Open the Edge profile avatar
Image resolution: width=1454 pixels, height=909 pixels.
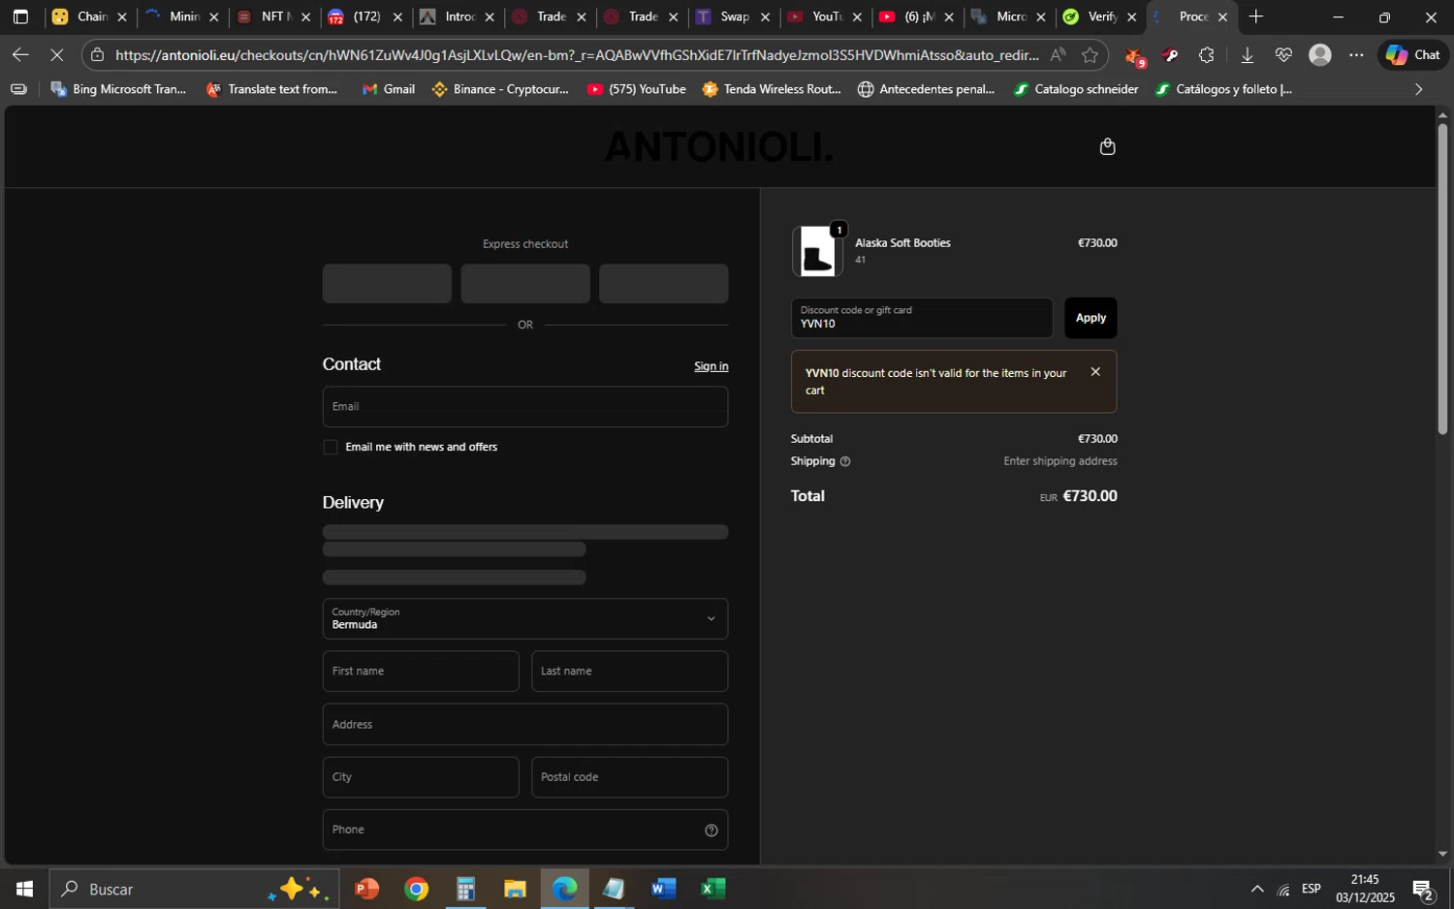click(x=1320, y=55)
